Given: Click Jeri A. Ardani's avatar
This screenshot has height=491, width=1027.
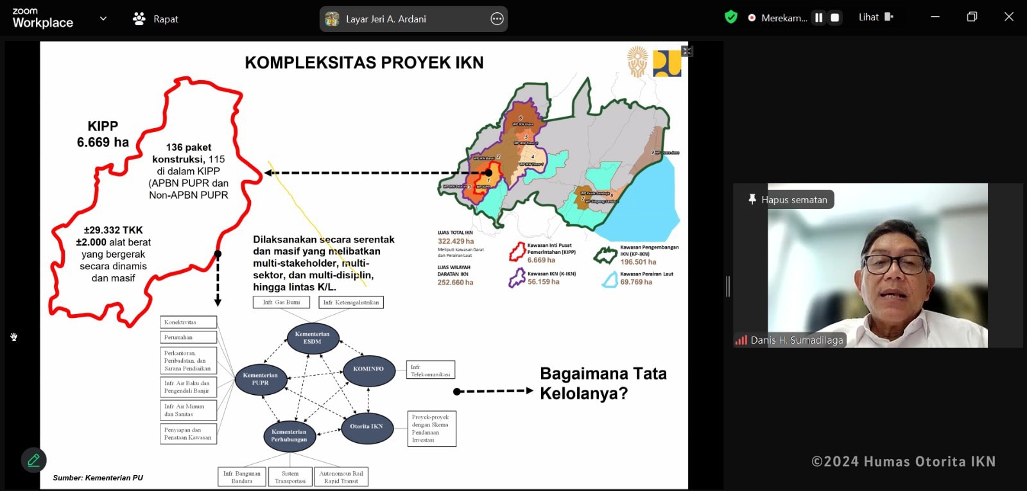Looking at the screenshot, I should 332,19.
